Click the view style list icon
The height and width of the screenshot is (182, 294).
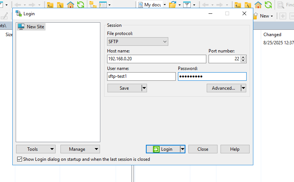(x=103, y=5)
